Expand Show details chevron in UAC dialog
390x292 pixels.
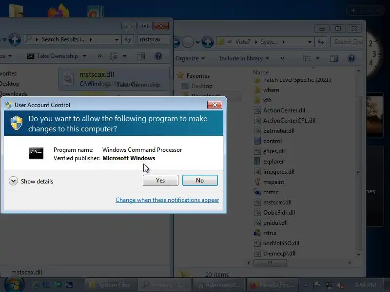[x=13, y=181]
